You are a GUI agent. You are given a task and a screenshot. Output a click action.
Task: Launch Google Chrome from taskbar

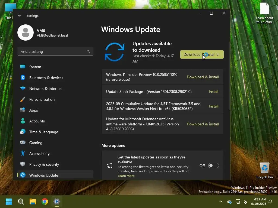(45, 201)
